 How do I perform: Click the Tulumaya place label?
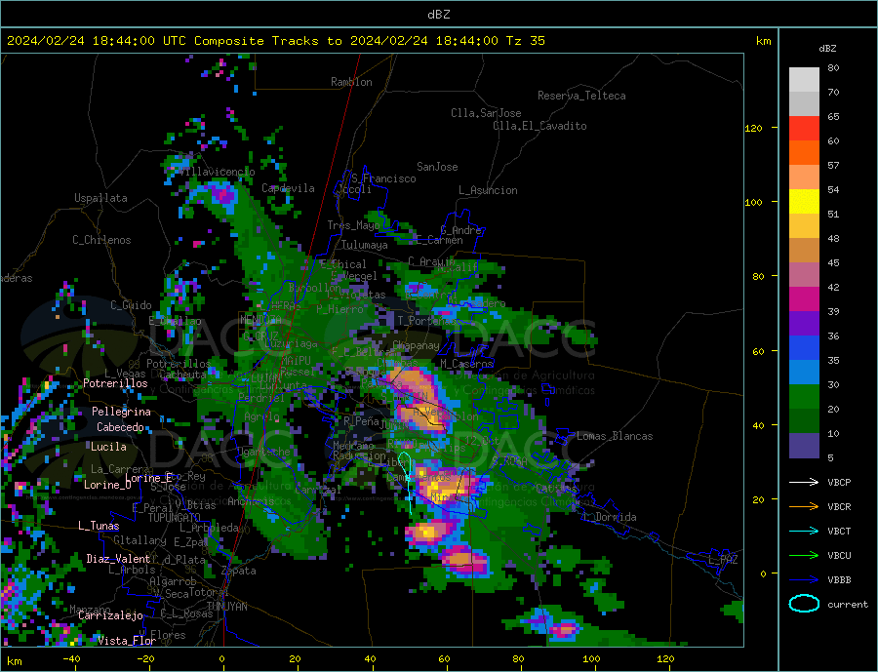point(365,245)
